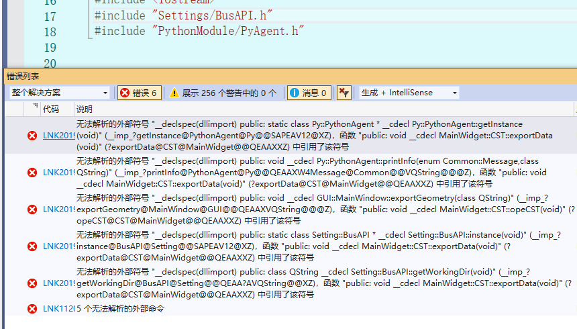Toggle the 错误 6 errors filter
The image size is (577, 329).
(x=140, y=93)
